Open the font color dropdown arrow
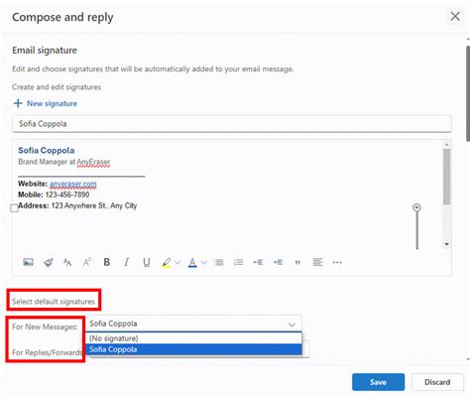Screen dimensions: 470x398 (x=204, y=263)
